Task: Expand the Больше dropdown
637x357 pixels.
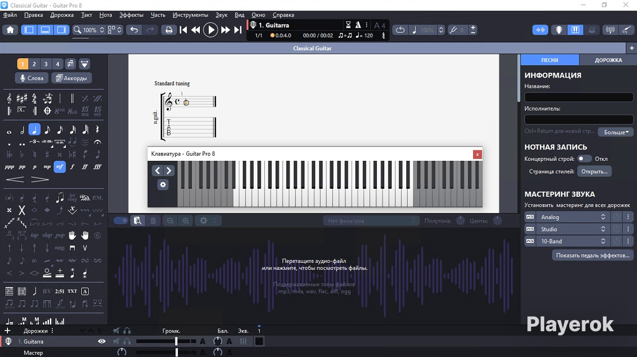Action: [x=616, y=132]
